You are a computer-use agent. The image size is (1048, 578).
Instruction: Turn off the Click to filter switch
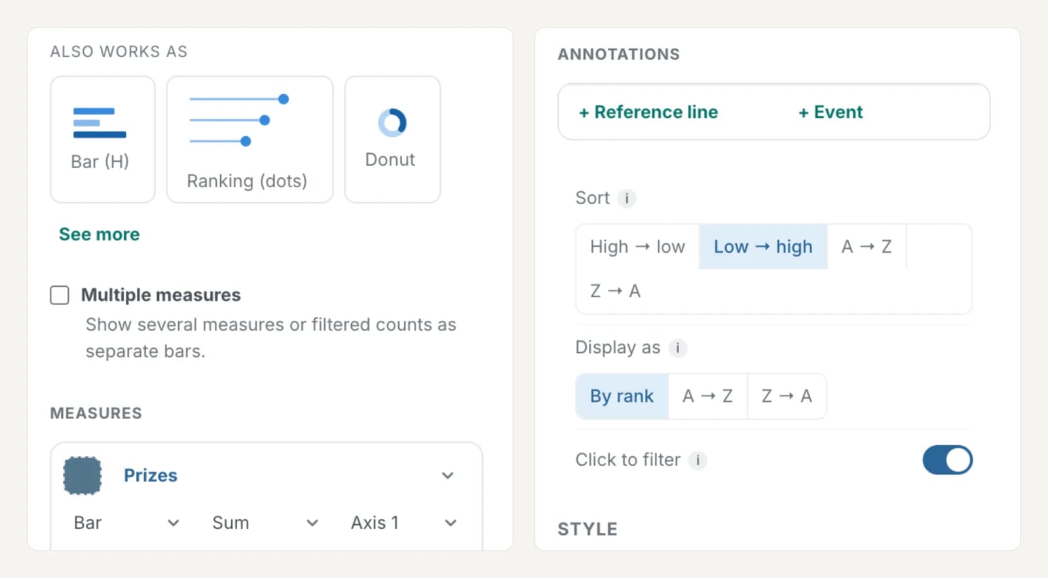point(947,460)
